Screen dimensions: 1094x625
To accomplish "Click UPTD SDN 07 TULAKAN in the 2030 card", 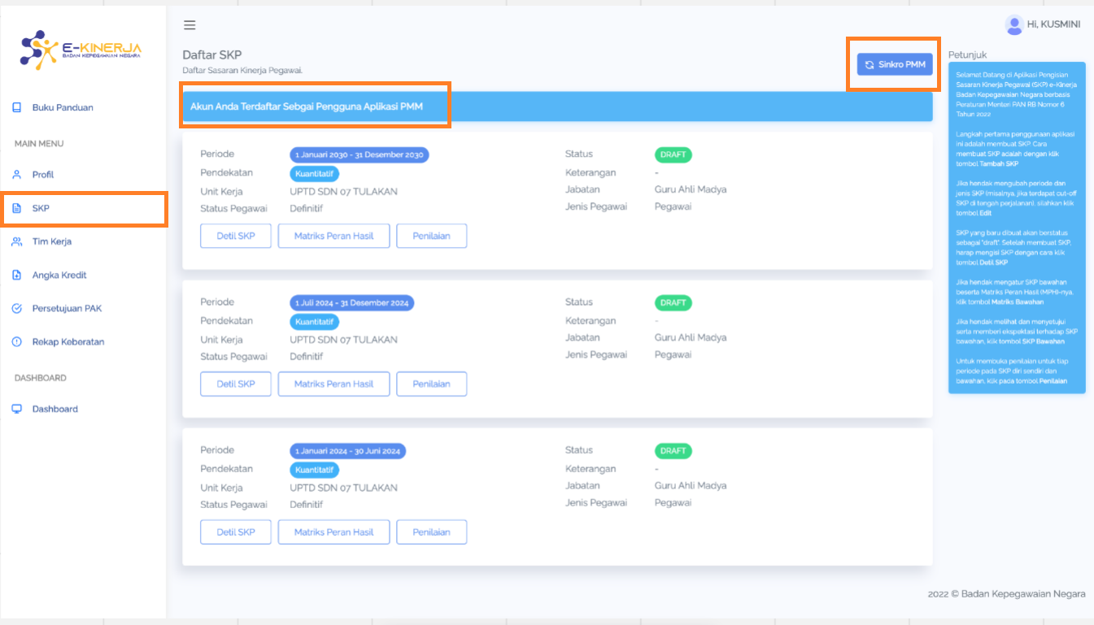I will (344, 192).
